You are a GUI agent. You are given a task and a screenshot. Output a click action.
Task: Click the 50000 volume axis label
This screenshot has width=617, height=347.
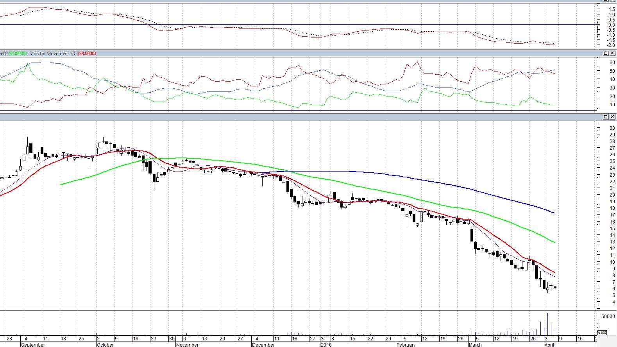pos(608,316)
